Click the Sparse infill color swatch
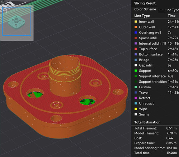This screenshot has height=157, width=179. (136, 38)
